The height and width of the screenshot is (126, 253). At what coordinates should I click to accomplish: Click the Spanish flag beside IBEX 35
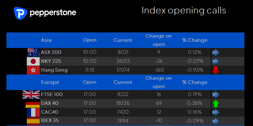coord(33,121)
